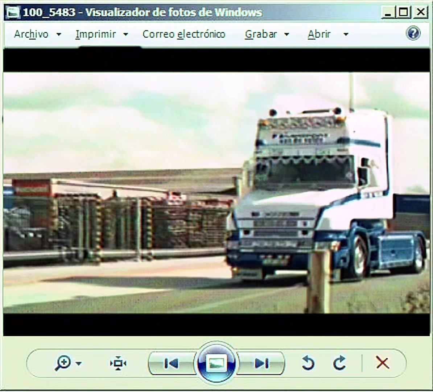This screenshot has width=433, height=392.
Task: Open the Imprimir menu
Action: tap(95, 34)
